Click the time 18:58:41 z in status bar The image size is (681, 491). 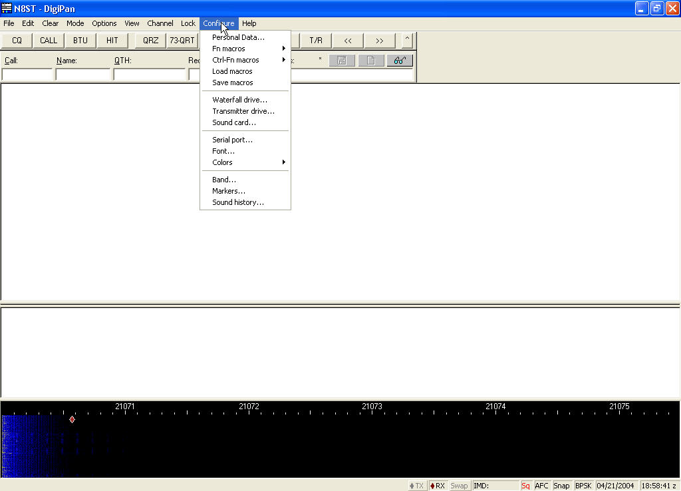[x=659, y=486]
